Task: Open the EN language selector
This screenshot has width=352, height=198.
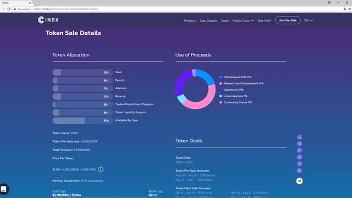Action: click(x=309, y=20)
